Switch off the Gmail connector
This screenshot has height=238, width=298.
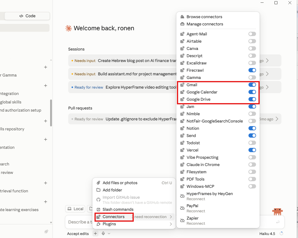coord(252,85)
